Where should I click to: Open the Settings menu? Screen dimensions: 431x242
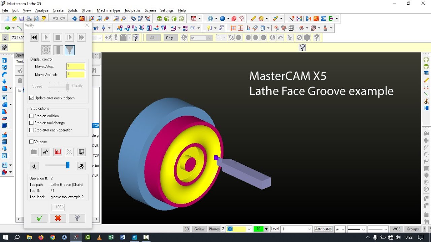coord(167,10)
